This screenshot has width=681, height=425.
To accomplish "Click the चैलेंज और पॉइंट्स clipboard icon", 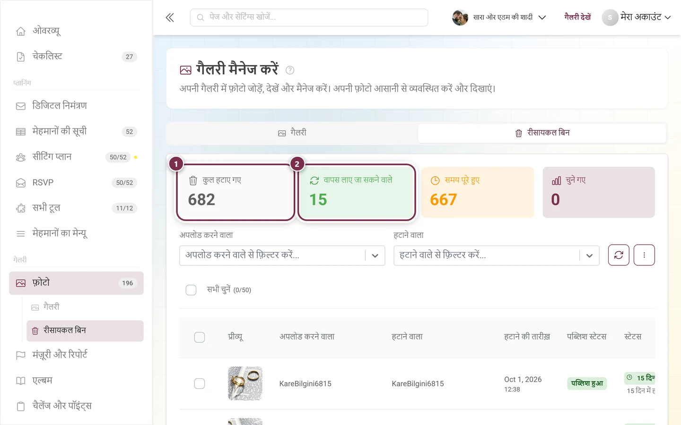I will pos(21,406).
